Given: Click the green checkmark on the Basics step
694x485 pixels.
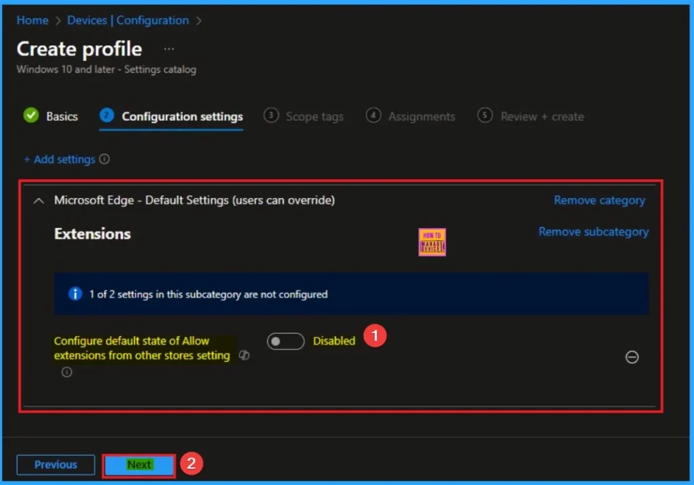Looking at the screenshot, I should pos(30,115).
